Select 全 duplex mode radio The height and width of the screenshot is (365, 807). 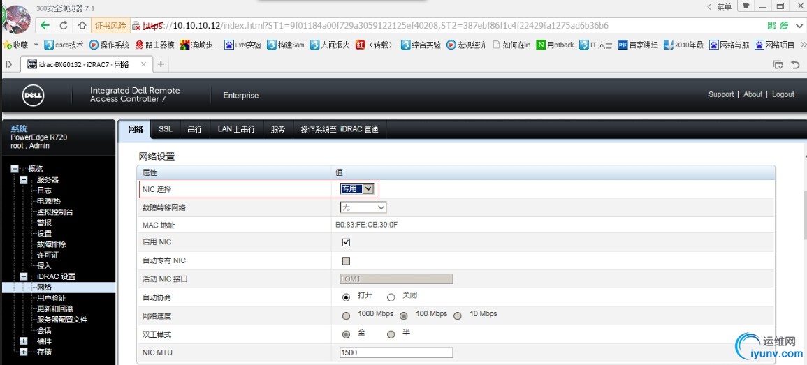click(347, 334)
